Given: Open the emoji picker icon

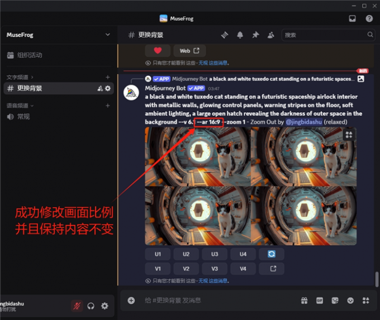Looking at the screenshot, I should [350, 300].
